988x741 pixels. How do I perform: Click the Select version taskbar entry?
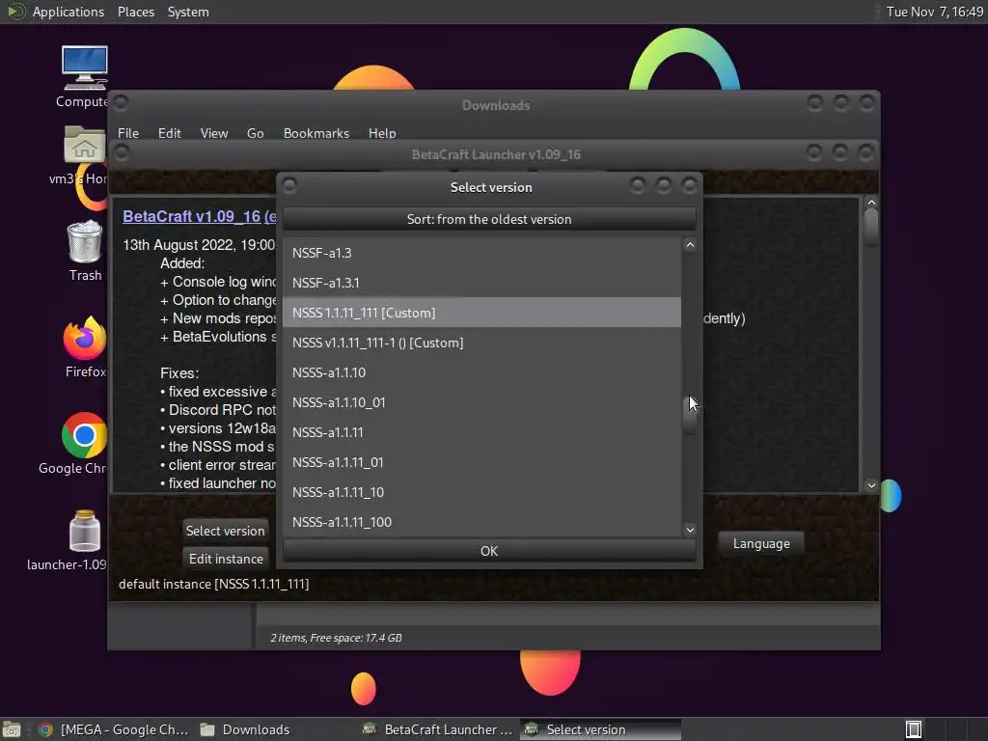tap(600, 729)
